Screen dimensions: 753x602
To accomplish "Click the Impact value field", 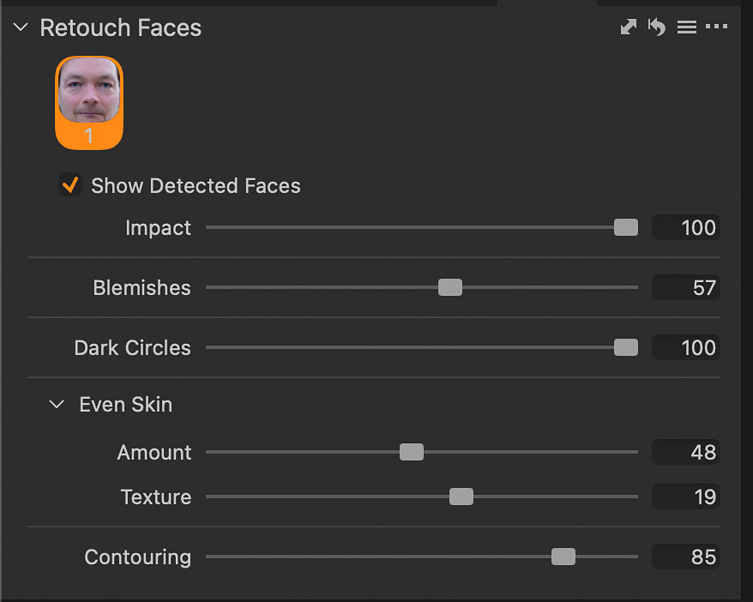I will tap(686, 227).
